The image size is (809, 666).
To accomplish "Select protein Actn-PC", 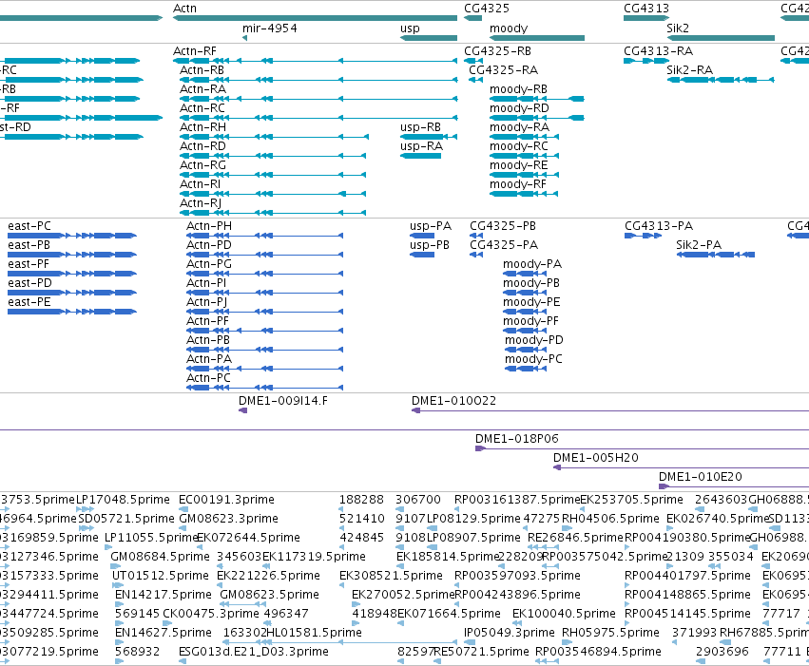I will coord(208,378).
